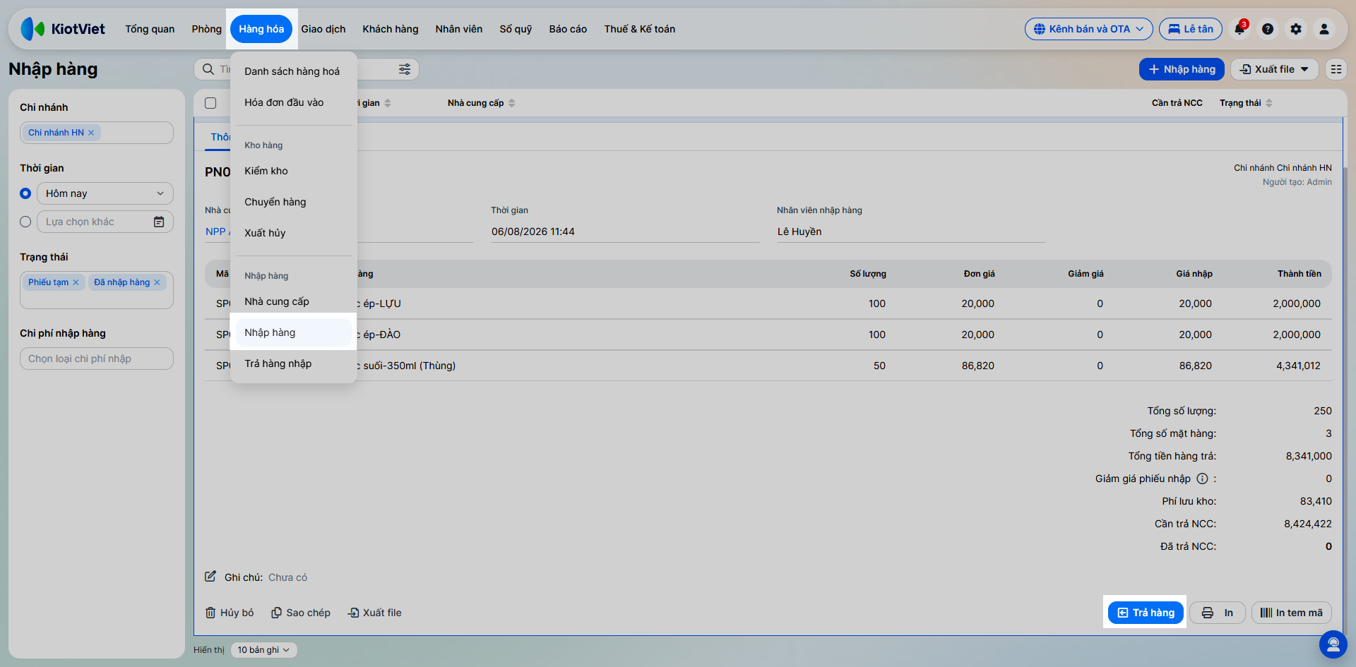1356x667 pixels.
Task: Choose Chuyển hàng menu entry
Action: [x=293, y=202]
